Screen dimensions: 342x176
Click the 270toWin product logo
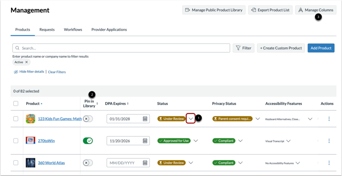(30, 141)
